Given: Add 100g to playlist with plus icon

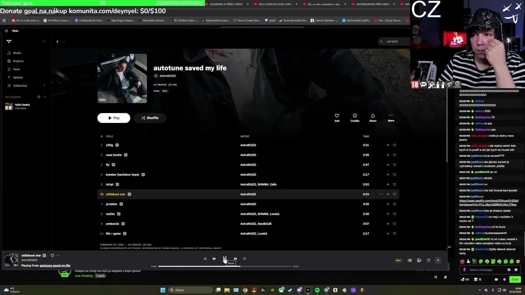Looking at the screenshot, I should pyautogui.click(x=388, y=145).
